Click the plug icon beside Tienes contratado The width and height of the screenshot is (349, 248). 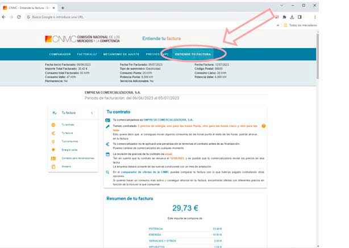tap(108, 126)
